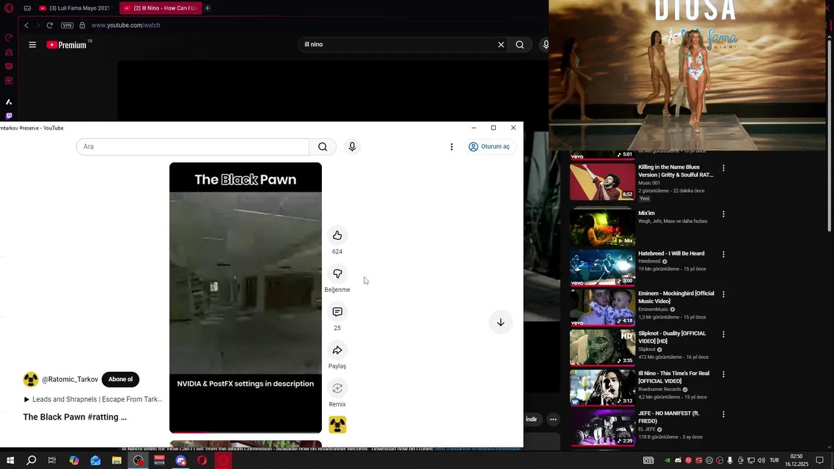Open the Opera menu logo
834x469 pixels.
(x=9, y=8)
